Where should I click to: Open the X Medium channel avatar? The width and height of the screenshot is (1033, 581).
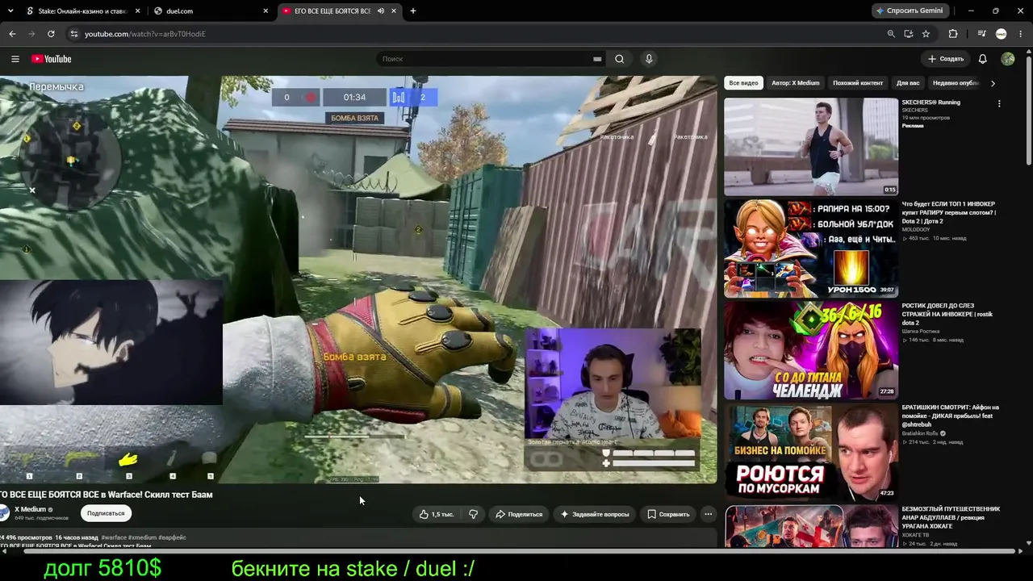pos(4,513)
